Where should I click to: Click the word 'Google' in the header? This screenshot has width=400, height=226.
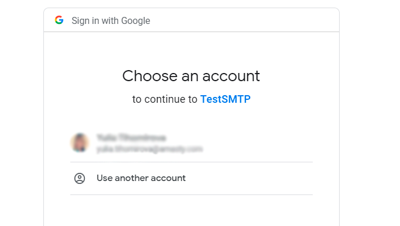[x=135, y=20]
